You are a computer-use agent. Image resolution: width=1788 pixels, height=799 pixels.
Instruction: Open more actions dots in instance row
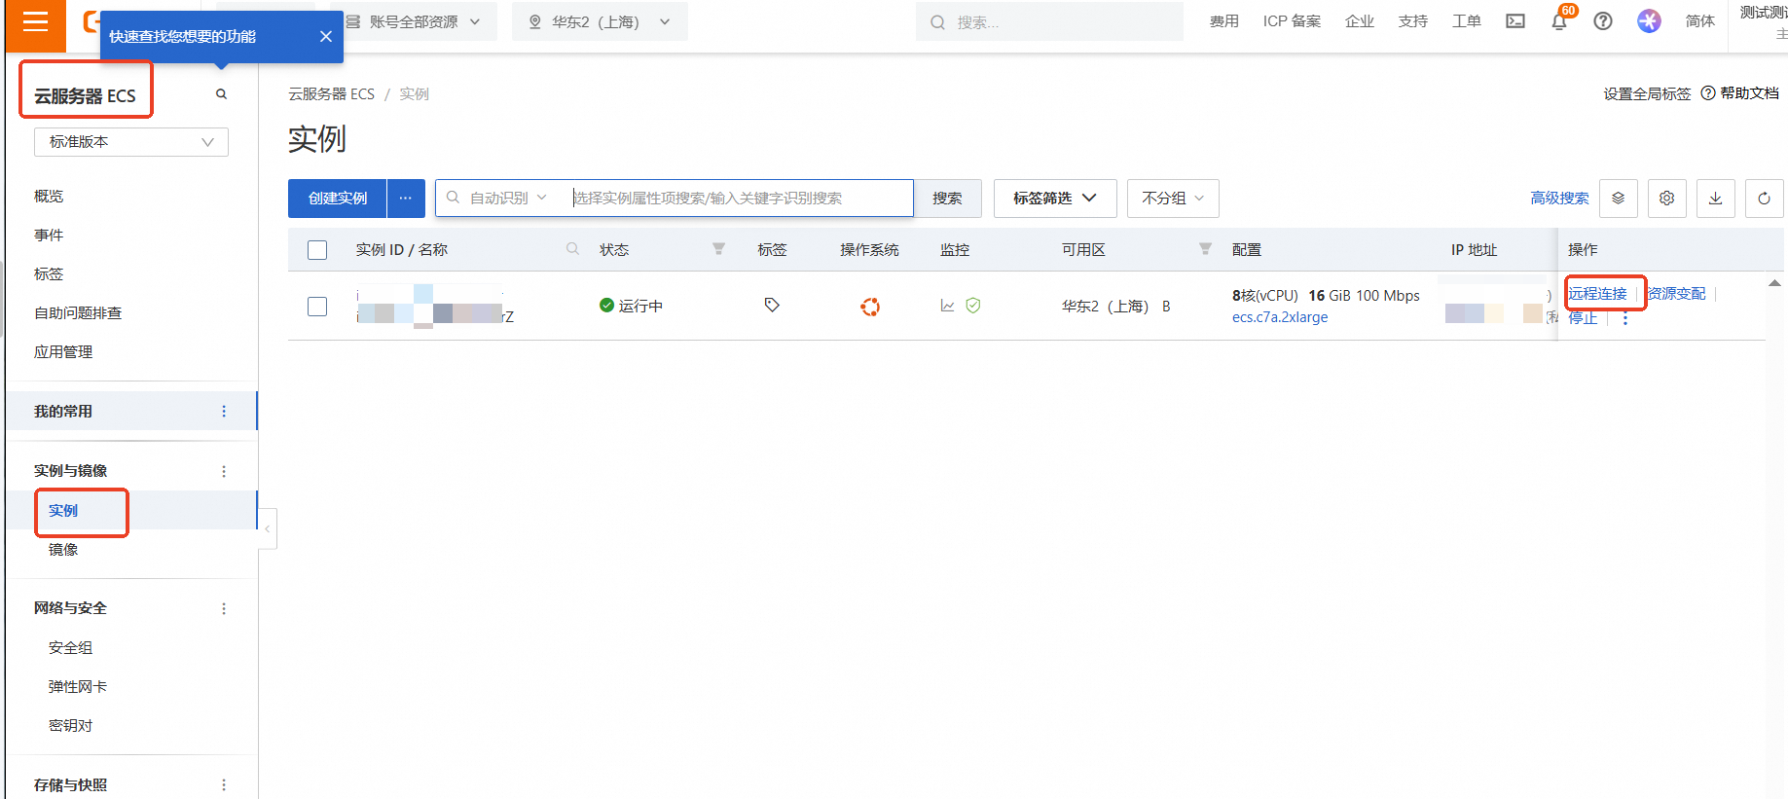point(1624,319)
